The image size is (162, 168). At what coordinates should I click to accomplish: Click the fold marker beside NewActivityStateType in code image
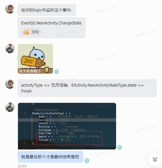(25, 113)
